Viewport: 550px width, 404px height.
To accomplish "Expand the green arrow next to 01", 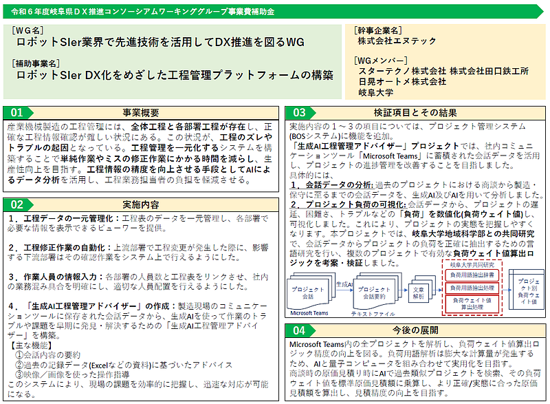I will click(31, 112).
